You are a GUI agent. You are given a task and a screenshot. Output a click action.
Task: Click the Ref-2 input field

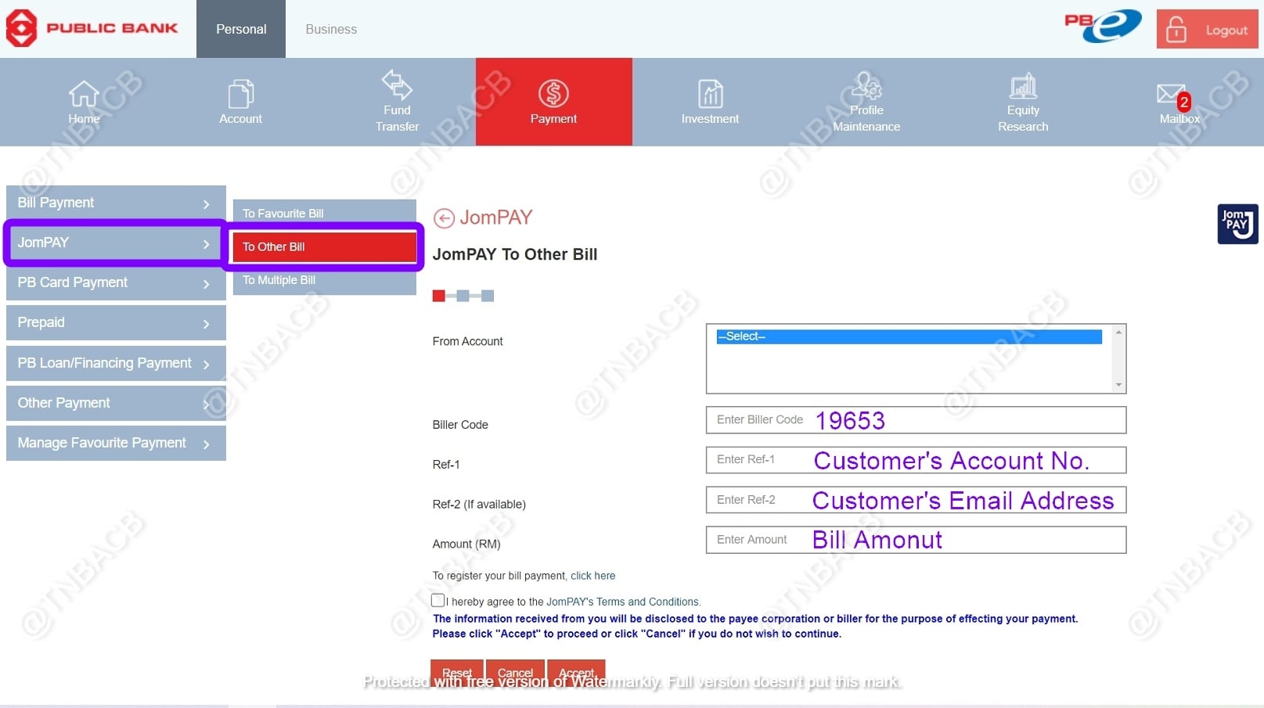pos(916,500)
